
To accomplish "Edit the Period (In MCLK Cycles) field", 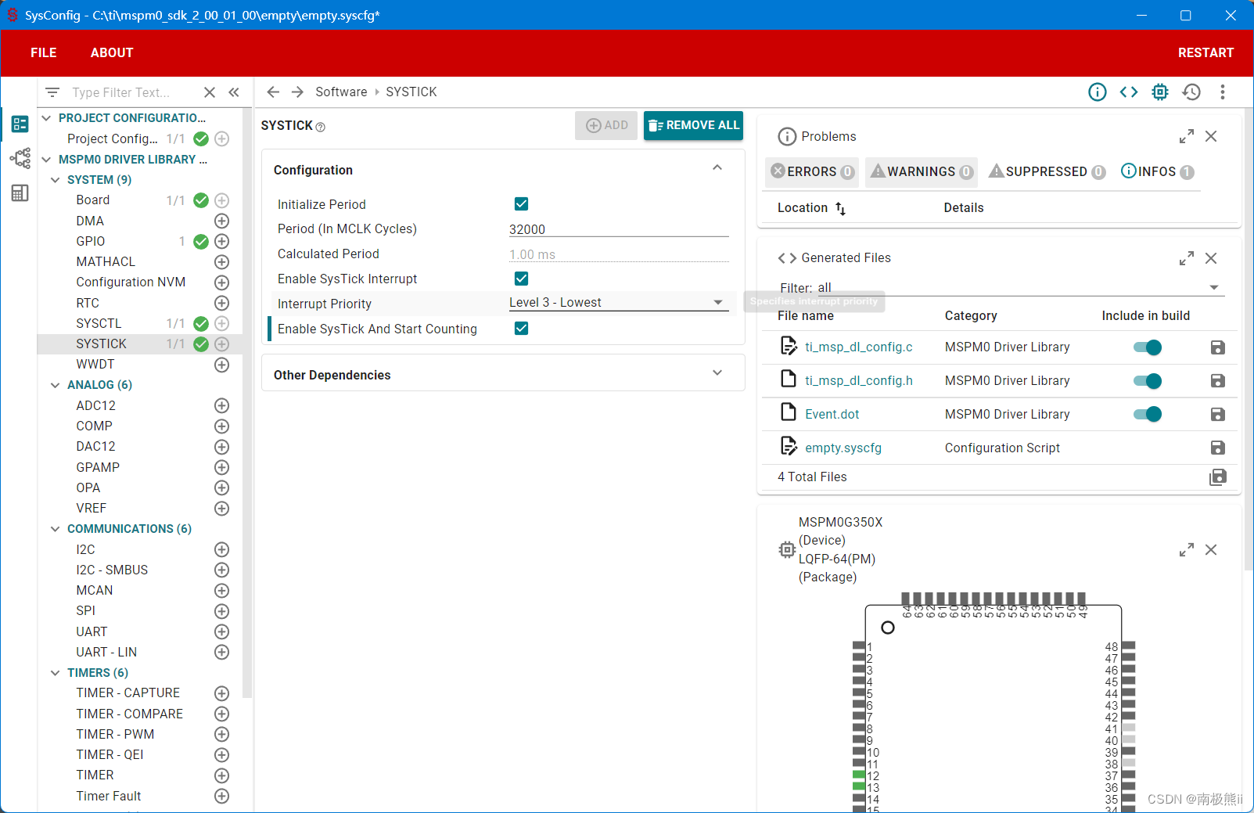I will click(x=619, y=229).
